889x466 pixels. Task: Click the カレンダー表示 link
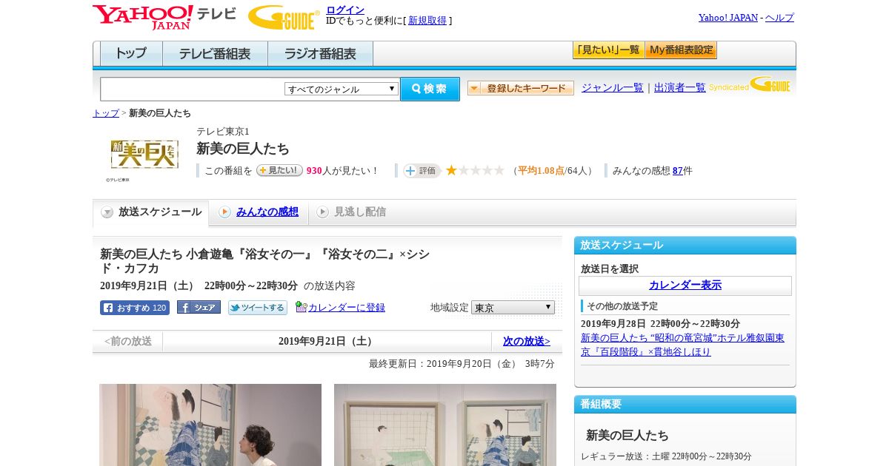point(685,286)
